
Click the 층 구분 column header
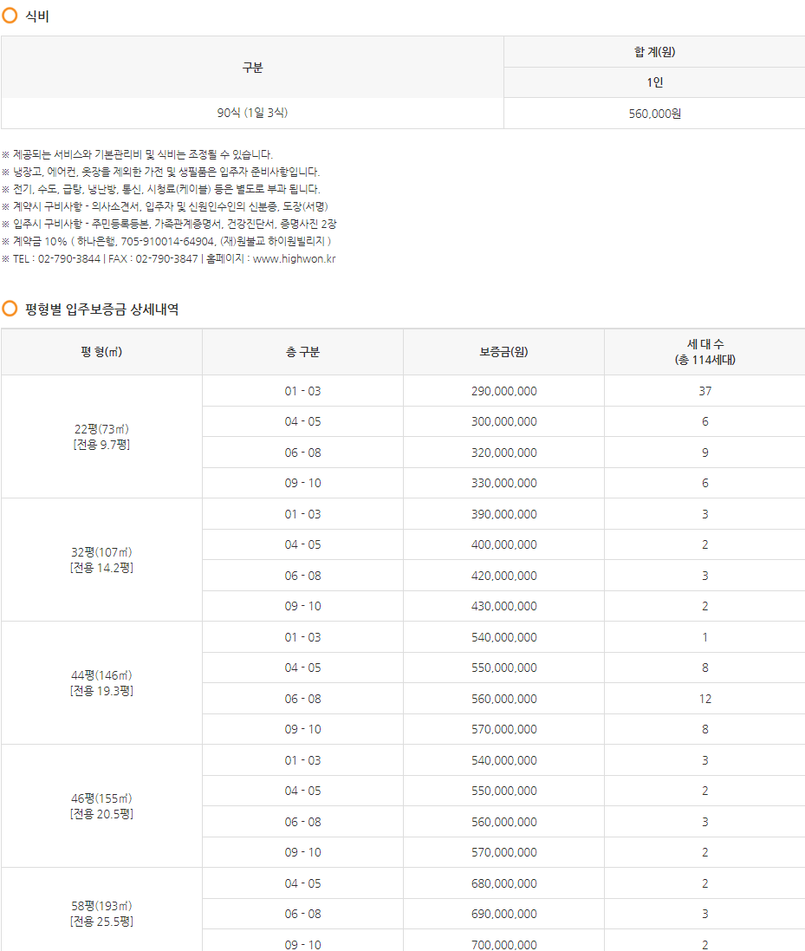coord(302,350)
